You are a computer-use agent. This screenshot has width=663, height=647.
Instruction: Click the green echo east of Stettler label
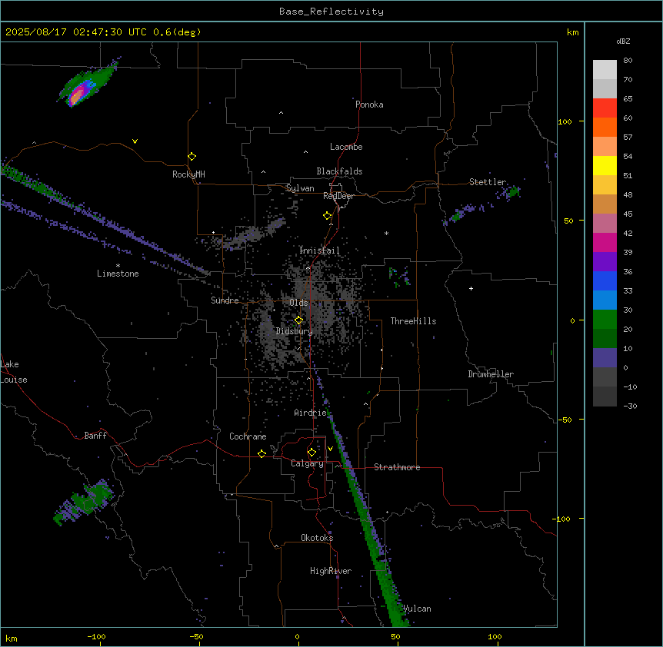pos(514,192)
